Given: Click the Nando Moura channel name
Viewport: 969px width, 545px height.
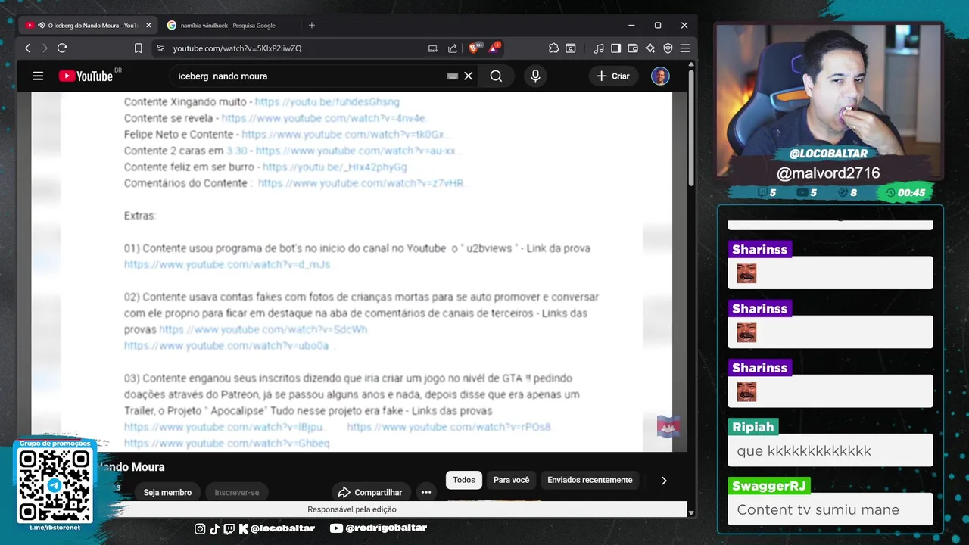Looking at the screenshot, I should tap(130, 467).
